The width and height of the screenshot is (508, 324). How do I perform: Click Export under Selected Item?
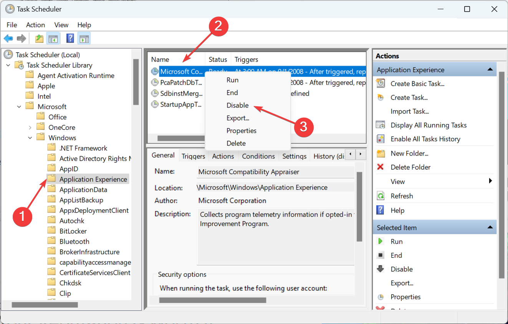point(402,283)
